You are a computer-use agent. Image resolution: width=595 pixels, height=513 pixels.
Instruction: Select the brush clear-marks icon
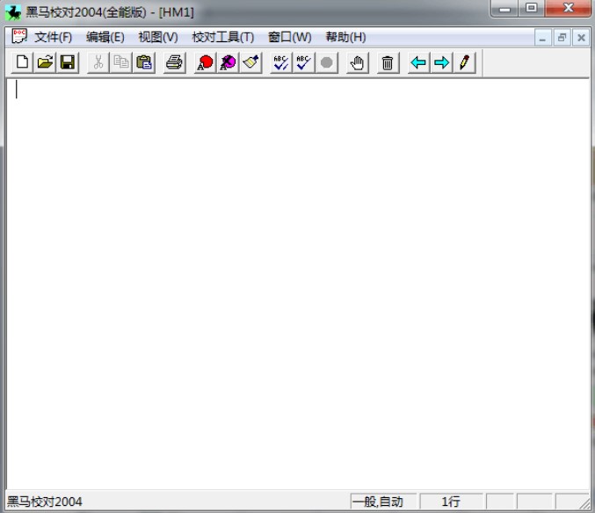click(250, 62)
